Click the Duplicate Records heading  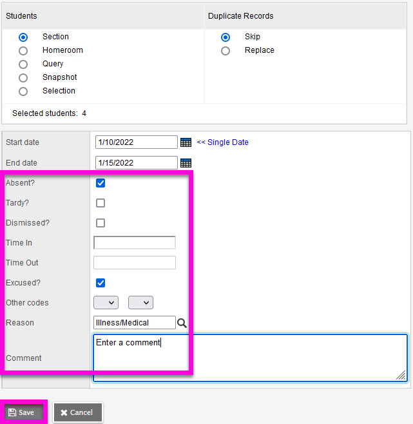click(x=241, y=16)
